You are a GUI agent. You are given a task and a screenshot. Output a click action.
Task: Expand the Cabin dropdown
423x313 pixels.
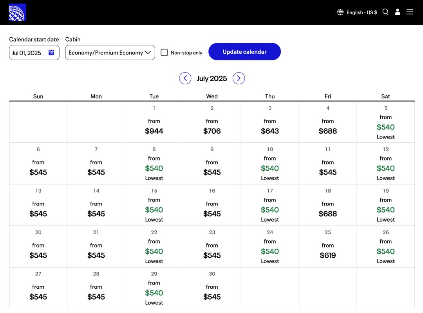click(x=110, y=53)
